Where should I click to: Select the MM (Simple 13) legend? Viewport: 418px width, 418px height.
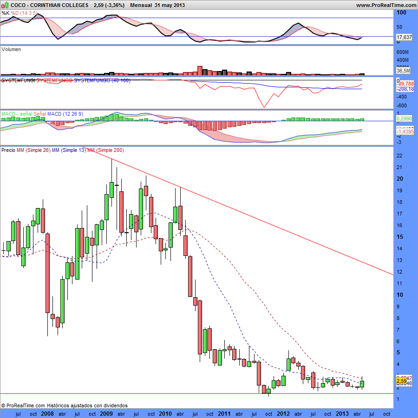point(69,150)
